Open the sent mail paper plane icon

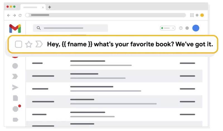coord(15,87)
